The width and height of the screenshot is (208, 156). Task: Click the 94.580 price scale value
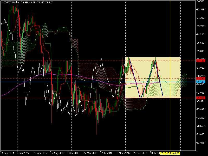tap(200, 1)
